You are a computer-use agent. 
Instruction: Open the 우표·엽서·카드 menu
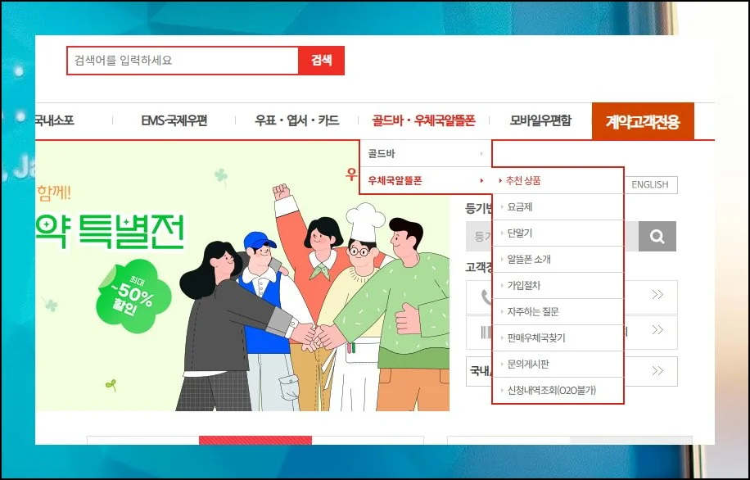297,120
